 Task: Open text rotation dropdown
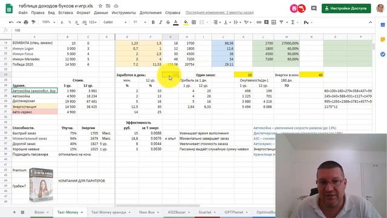pos(247,22)
